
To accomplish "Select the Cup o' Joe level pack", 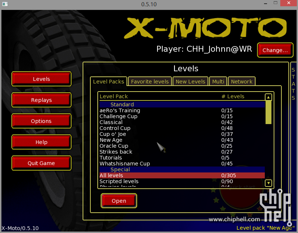I will [182, 134].
